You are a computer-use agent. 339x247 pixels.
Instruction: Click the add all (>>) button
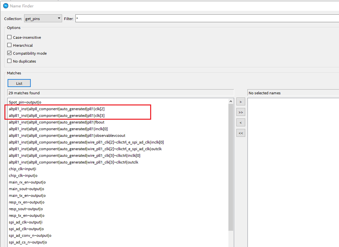(240, 112)
